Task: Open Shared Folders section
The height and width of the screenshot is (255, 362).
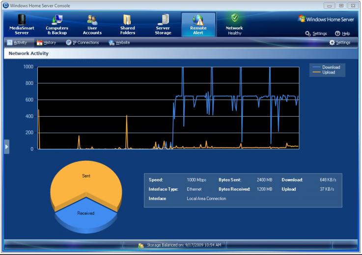Action: pos(127,25)
